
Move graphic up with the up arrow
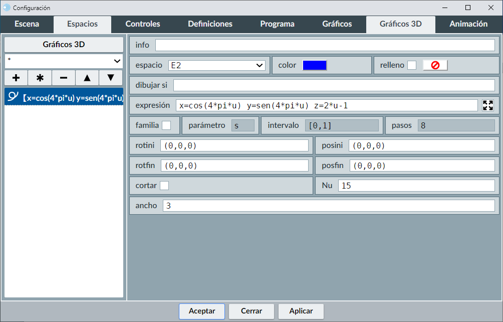coord(87,78)
